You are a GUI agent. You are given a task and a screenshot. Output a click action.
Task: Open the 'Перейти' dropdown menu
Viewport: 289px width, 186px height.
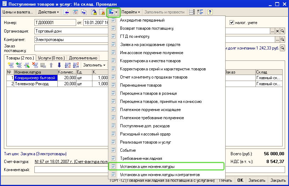(x=131, y=12)
